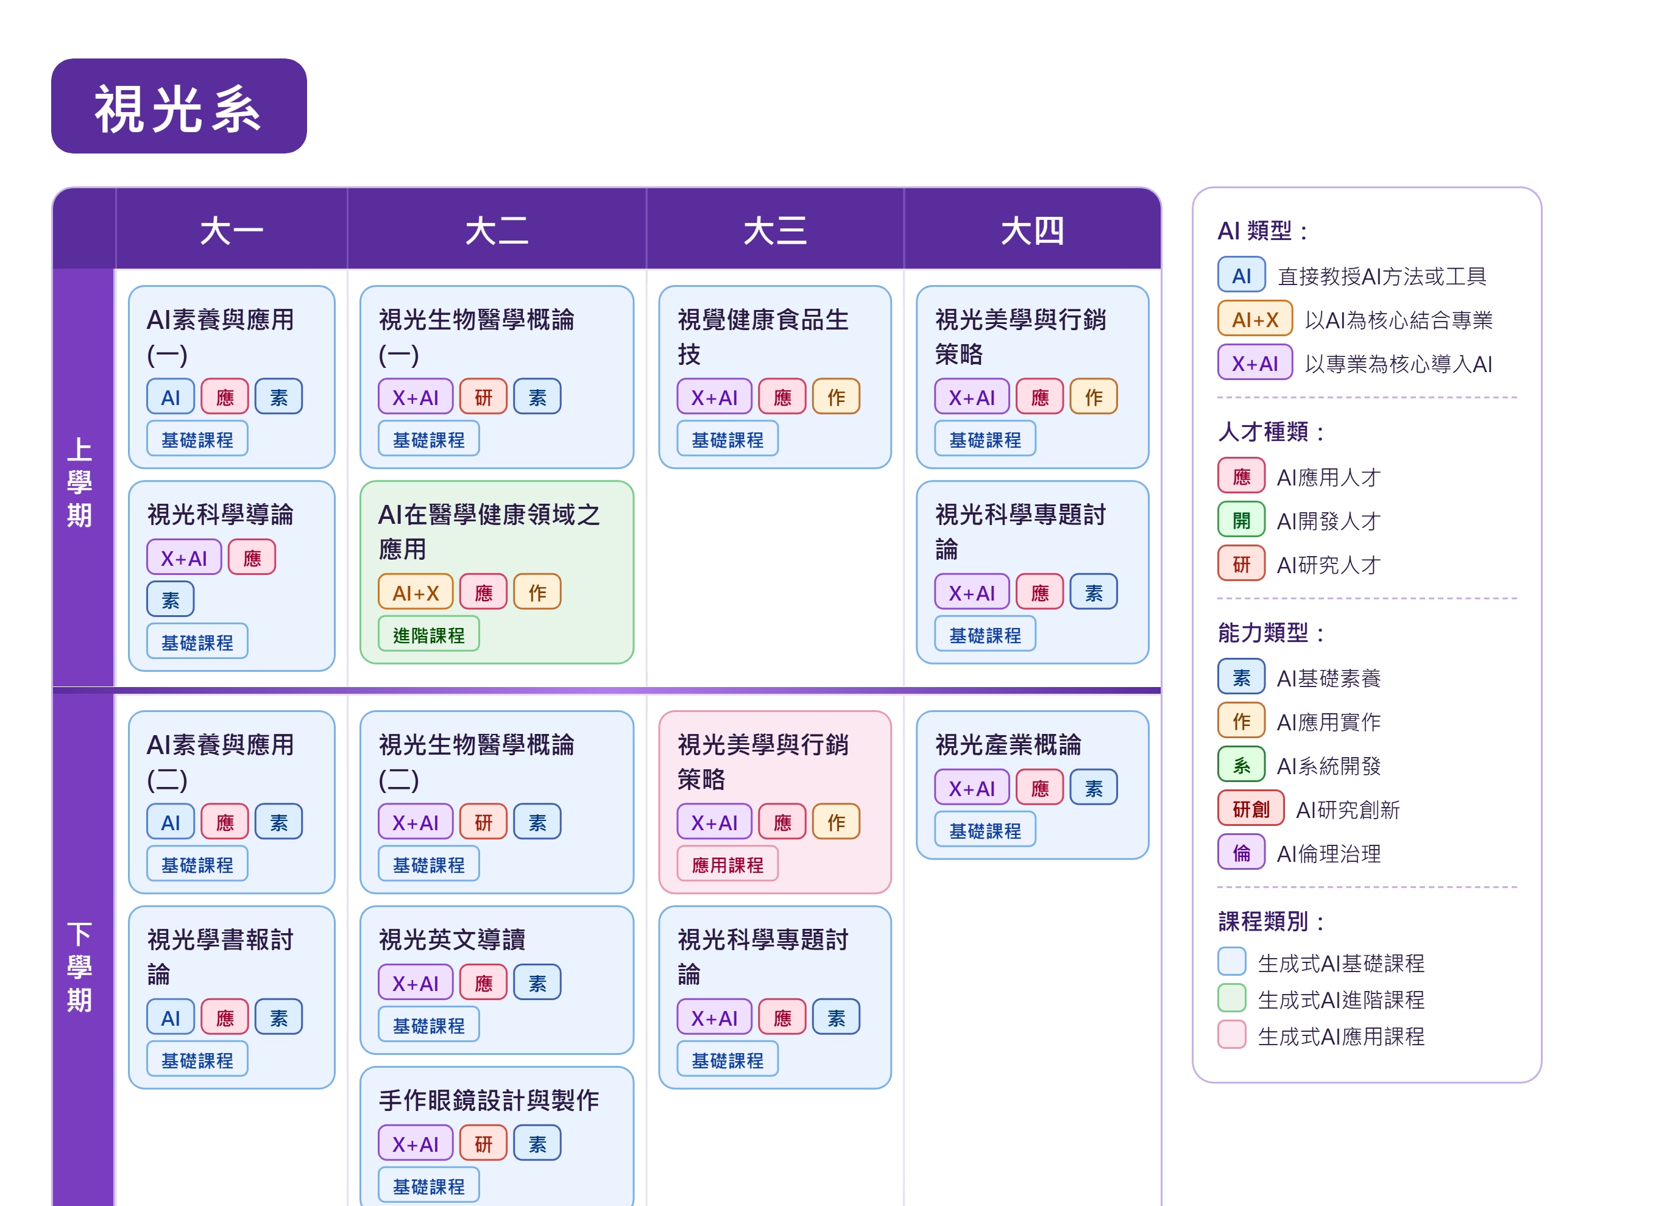This screenshot has width=1667, height=1206.
Task: Click the green 生成式AI進階課程 legend swatch
Action: (x=1232, y=999)
